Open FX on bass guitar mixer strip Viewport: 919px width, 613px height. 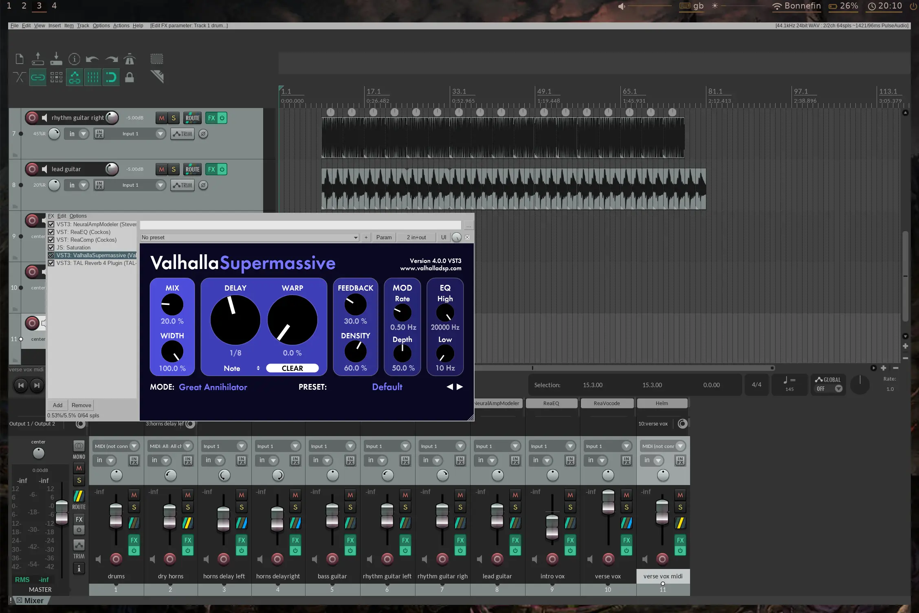point(350,540)
